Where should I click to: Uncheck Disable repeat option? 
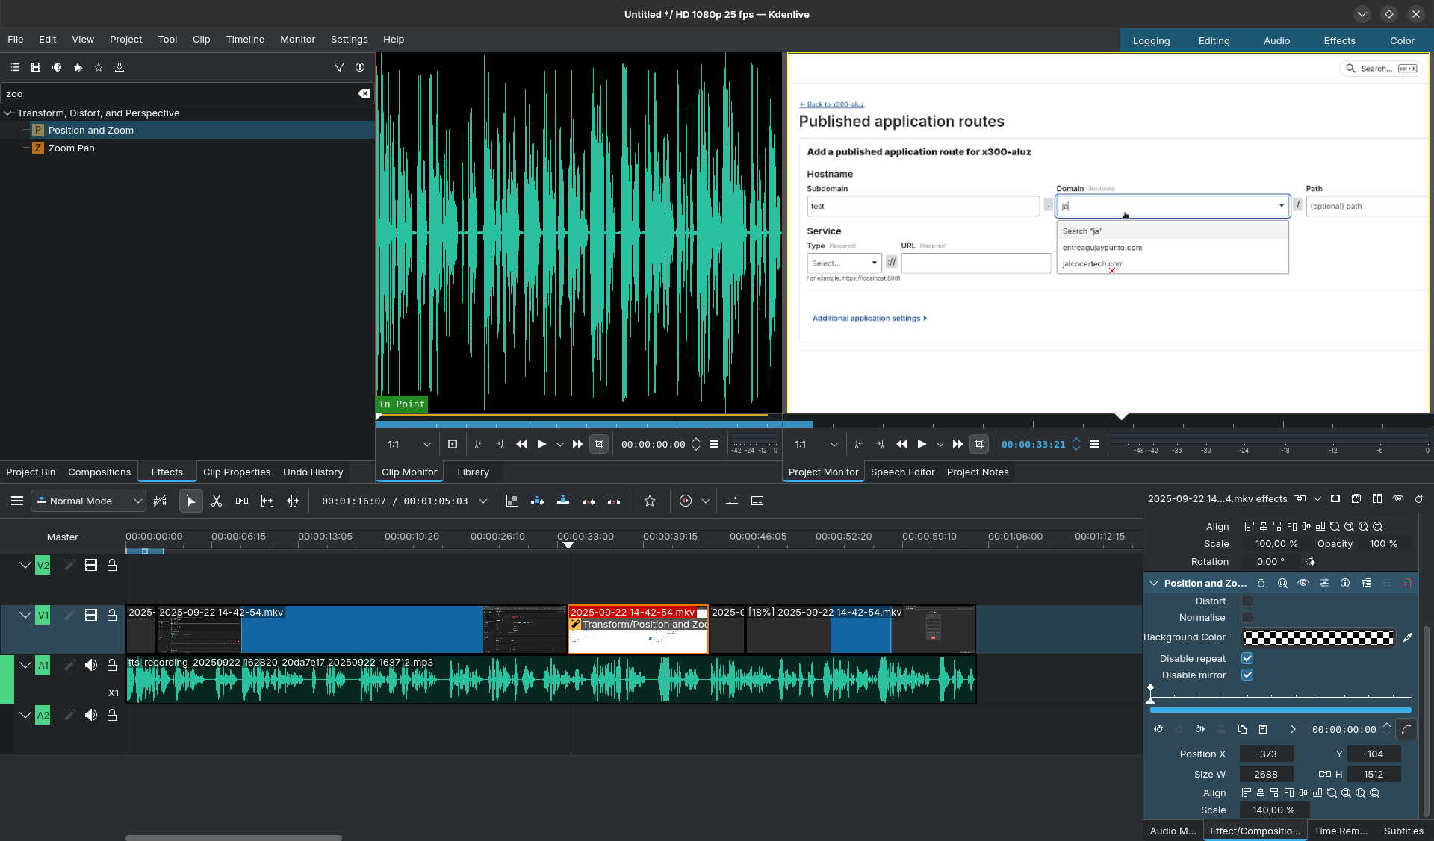pos(1247,659)
